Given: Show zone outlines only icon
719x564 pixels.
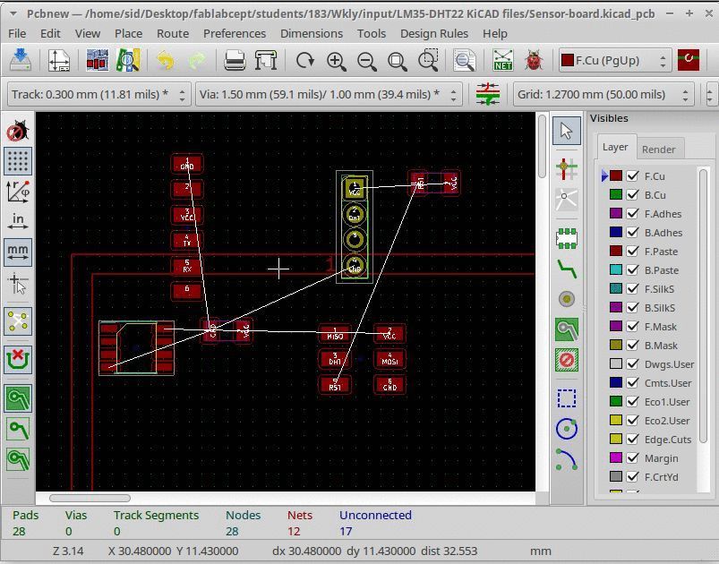Looking at the screenshot, I should [18, 459].
